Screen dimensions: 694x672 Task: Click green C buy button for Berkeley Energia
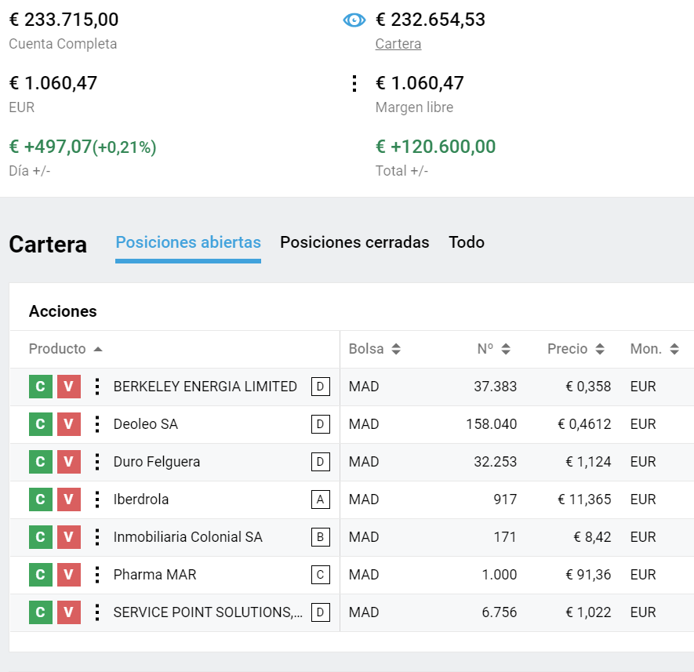click(x=41, y=387)
